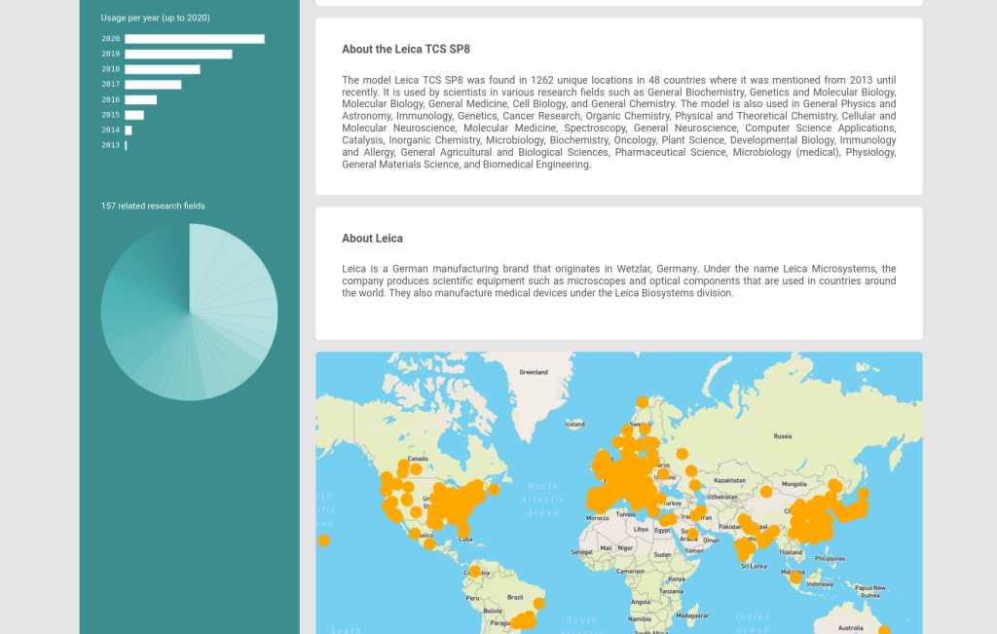Click the Namibia label on map

[x=640, y=618]
